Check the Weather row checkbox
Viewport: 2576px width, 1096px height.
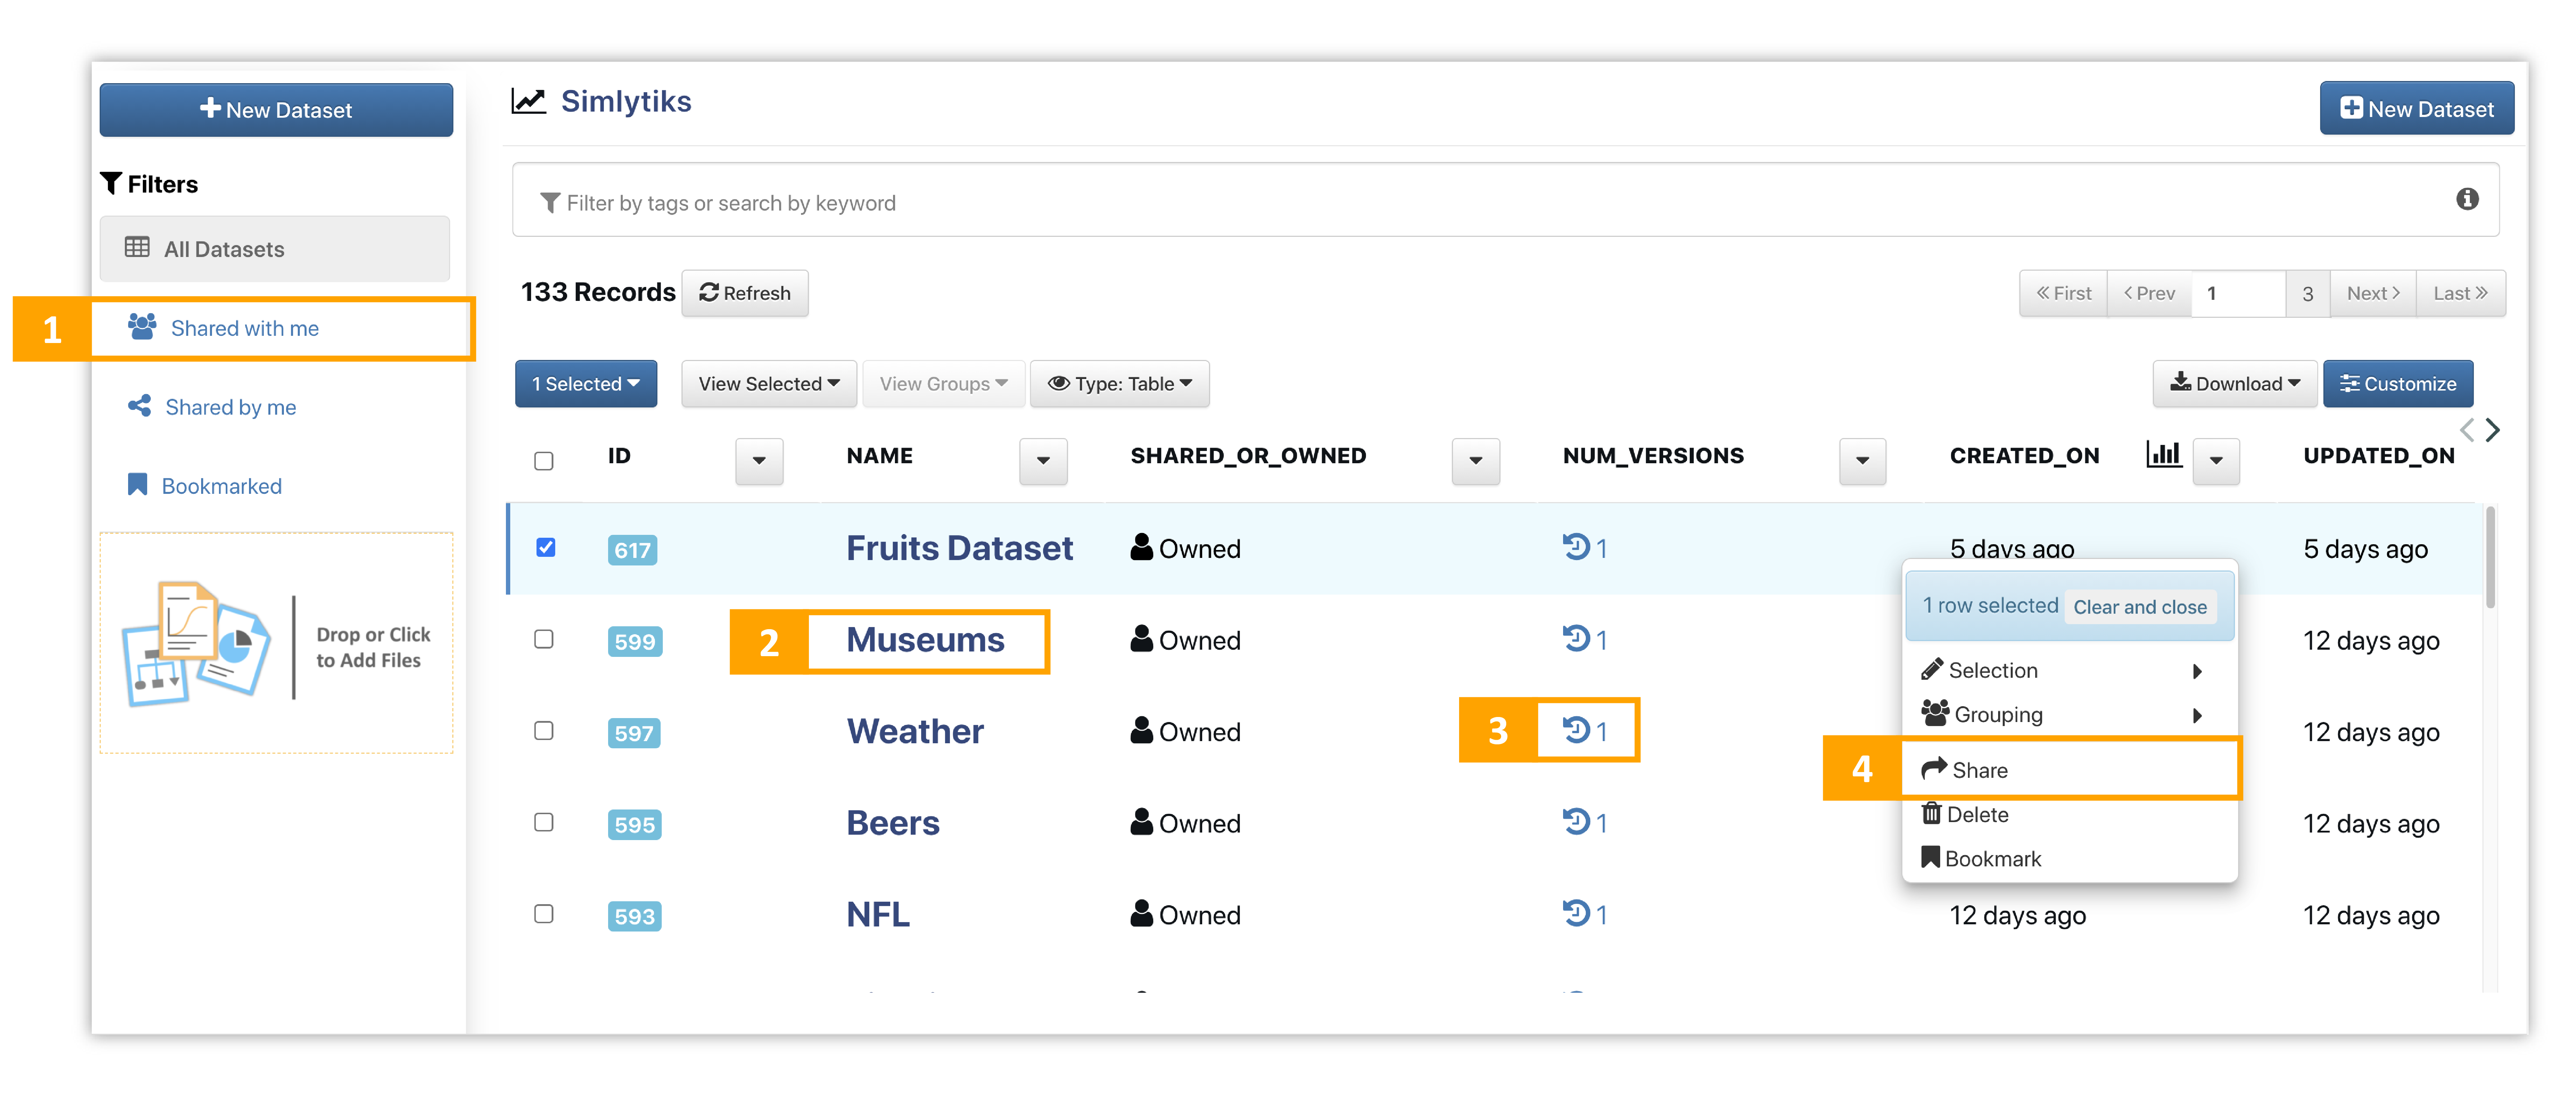544,731
